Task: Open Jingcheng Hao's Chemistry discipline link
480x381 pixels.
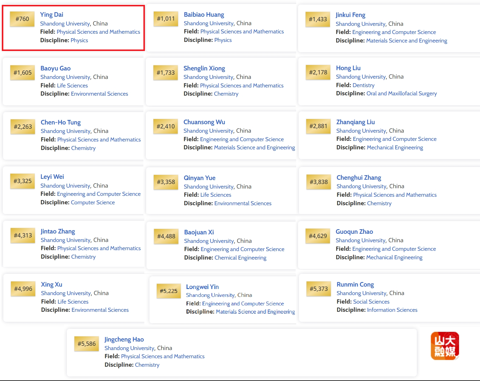Action: pyautogui.click(x=147, y=365)
